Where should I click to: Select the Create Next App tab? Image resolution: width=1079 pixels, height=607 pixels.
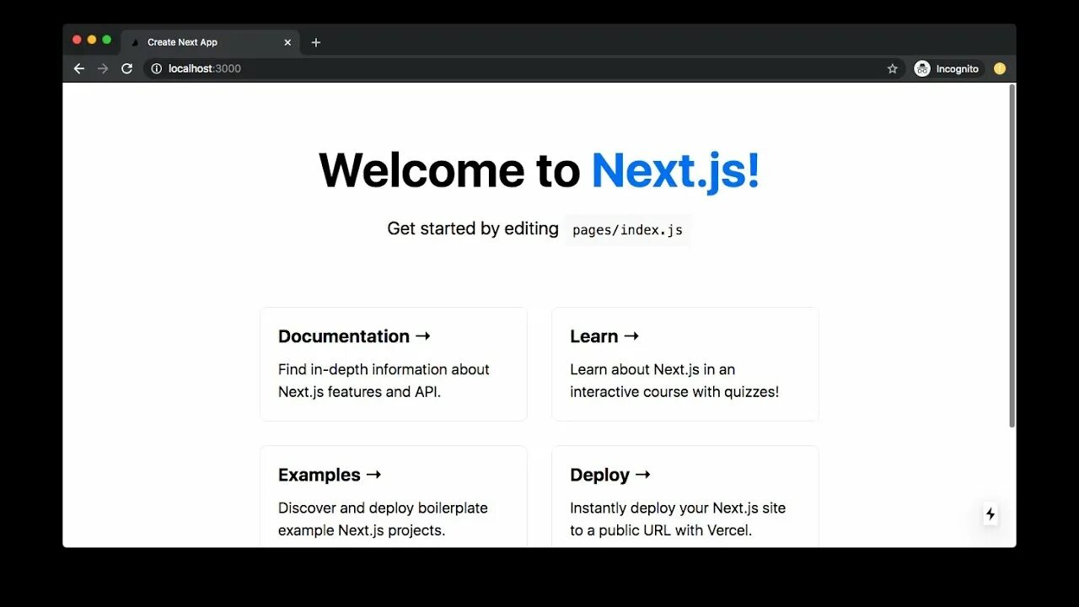point(211,42)
